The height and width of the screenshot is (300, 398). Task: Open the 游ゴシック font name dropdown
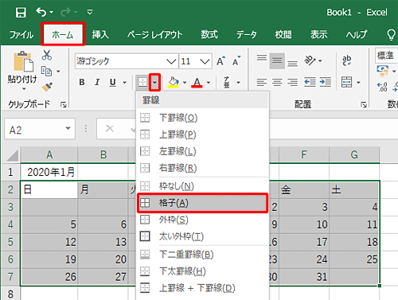(171, 61)
